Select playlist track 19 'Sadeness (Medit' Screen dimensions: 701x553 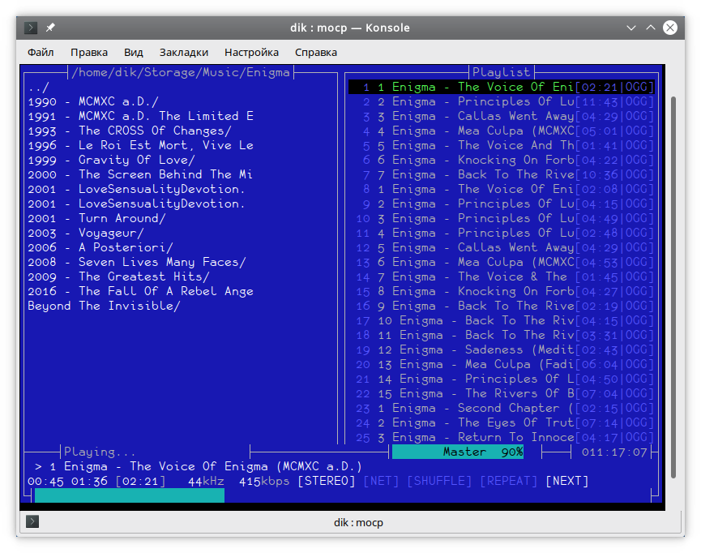click(x=501, y=349)
